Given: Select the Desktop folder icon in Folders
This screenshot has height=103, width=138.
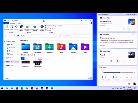Looking at the screenshot, I should (x=26, y=47).
